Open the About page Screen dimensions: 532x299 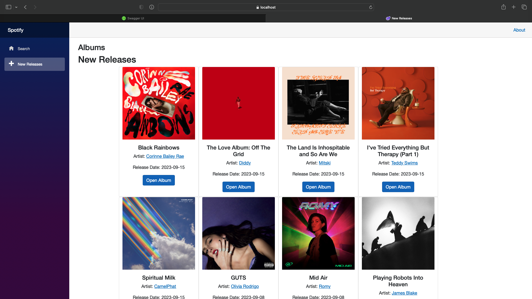coord(519,30)
